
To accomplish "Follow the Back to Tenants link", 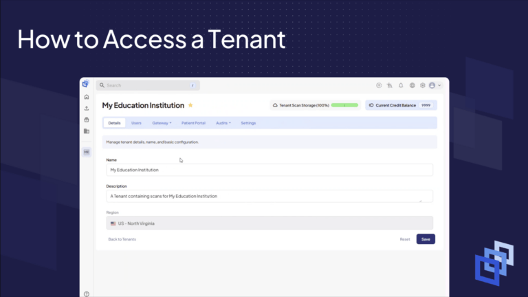I will tap(122, 239).
